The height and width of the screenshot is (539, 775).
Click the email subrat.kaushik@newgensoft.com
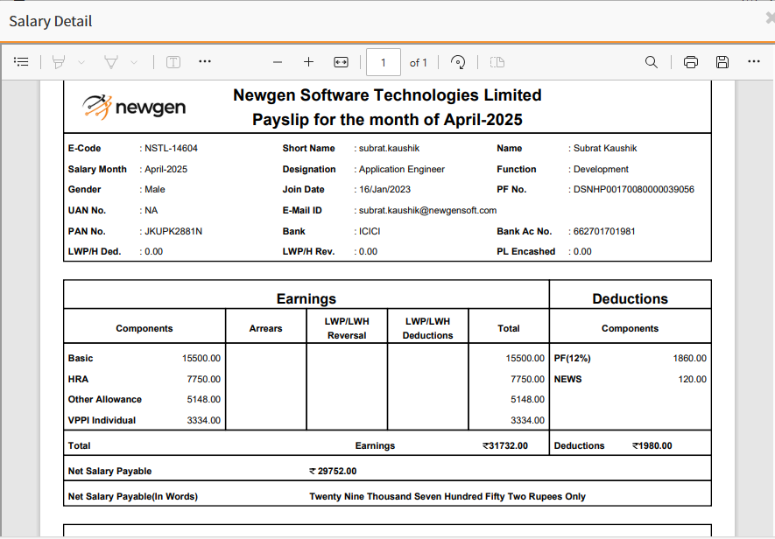tap(427, 211)
